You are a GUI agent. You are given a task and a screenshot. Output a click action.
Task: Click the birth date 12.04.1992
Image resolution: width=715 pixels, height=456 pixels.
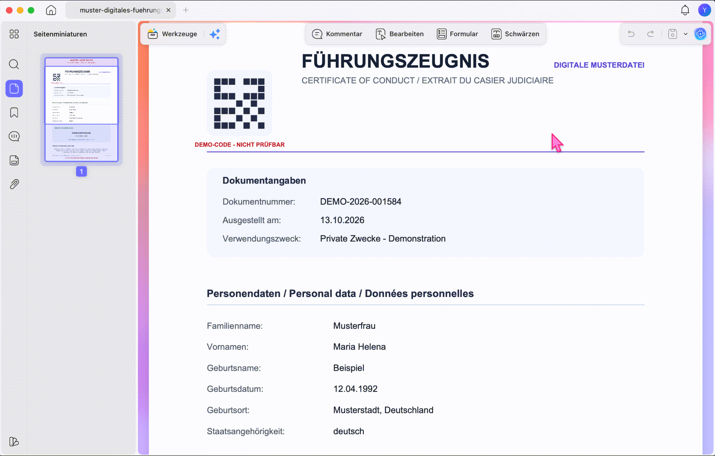pyautogui.click(x=356, y=389)
